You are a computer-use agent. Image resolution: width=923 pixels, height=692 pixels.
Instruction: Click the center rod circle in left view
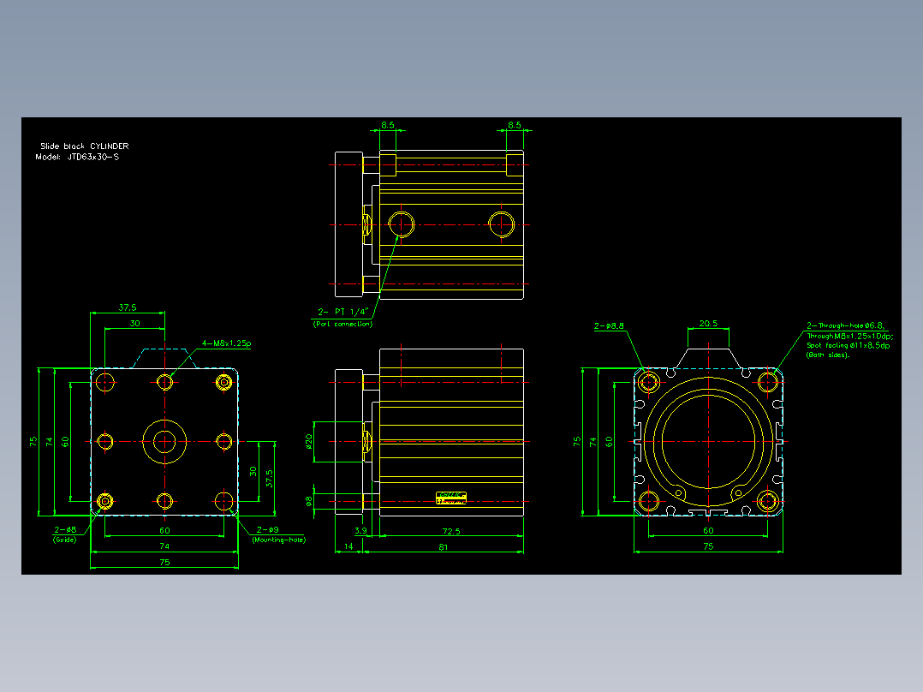tap(164, 441)
